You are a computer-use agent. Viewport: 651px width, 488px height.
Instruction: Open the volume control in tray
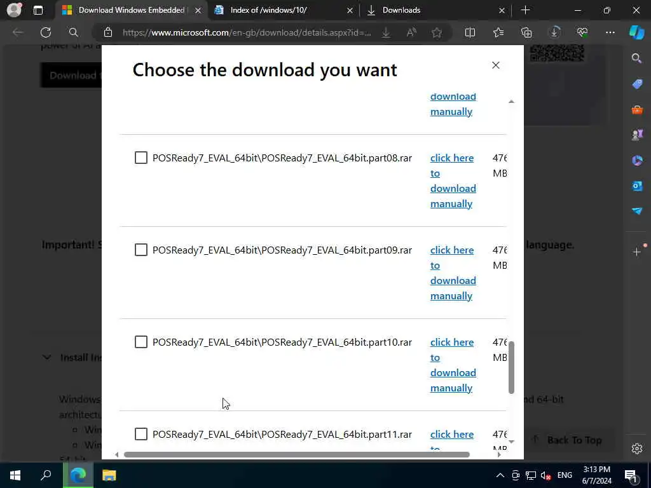pyautogui.click(x=546, y=475)
